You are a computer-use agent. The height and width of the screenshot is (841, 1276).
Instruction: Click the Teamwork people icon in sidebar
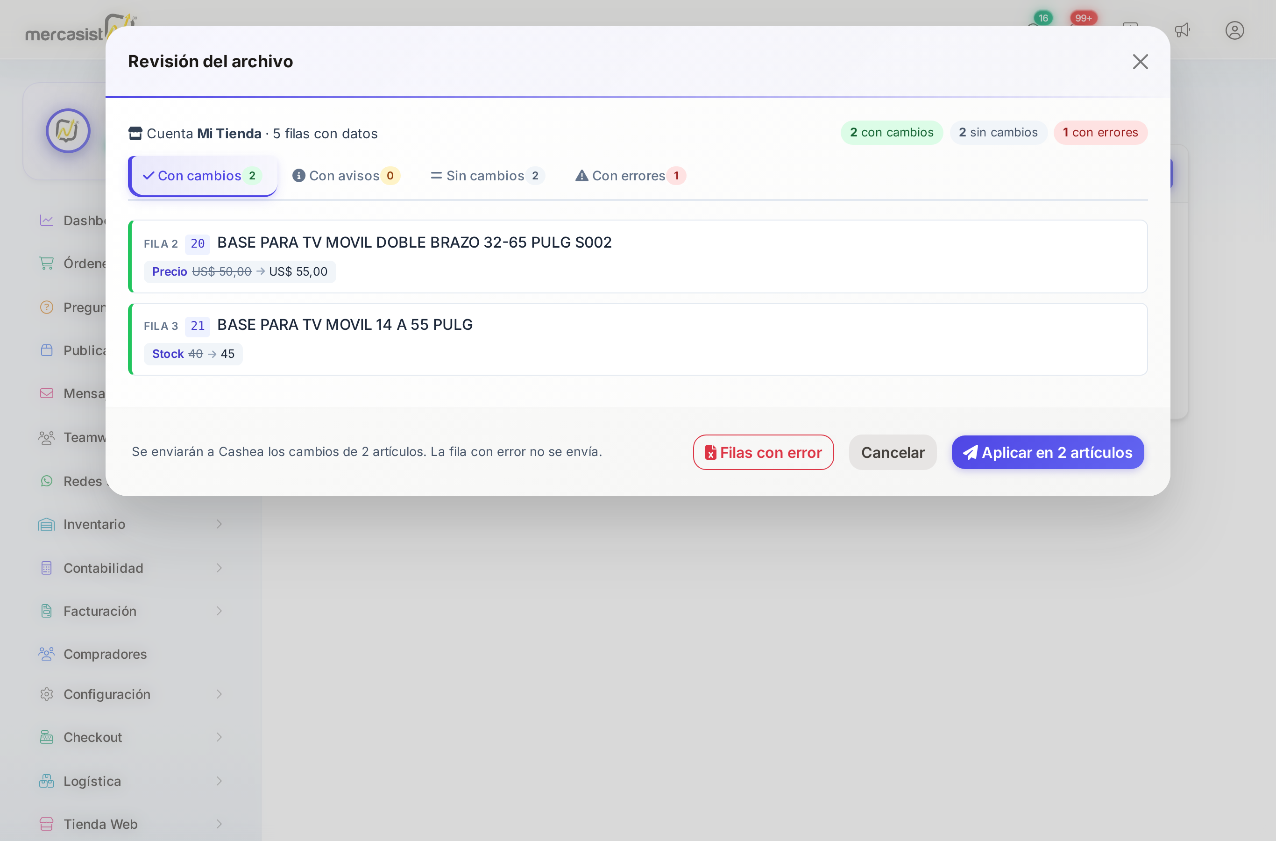47,438
